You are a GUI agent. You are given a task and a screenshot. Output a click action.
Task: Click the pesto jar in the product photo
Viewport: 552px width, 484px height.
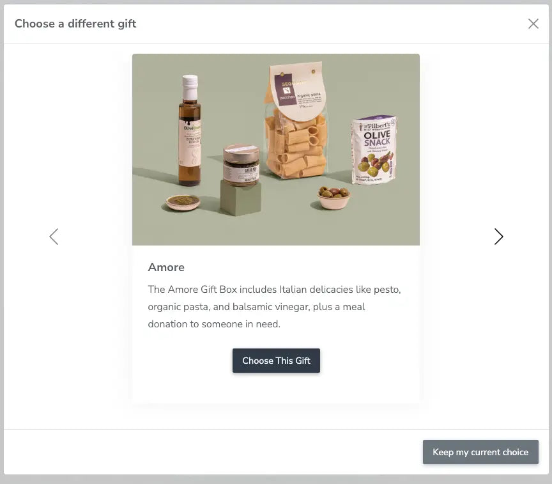click(241, 165)
